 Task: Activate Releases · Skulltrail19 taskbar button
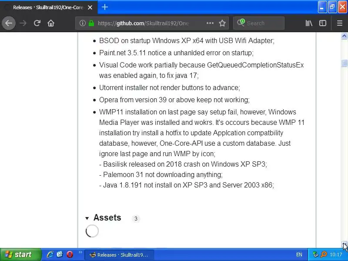(119, 254)
